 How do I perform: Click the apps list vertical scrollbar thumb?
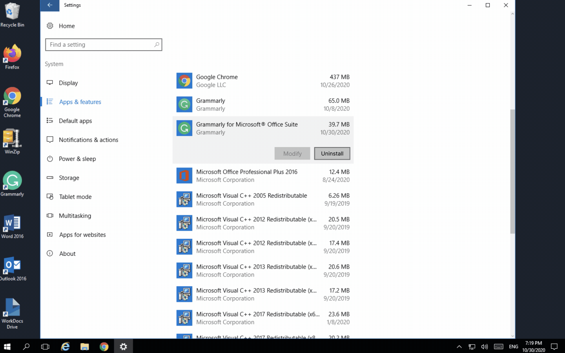pos(512,172)
